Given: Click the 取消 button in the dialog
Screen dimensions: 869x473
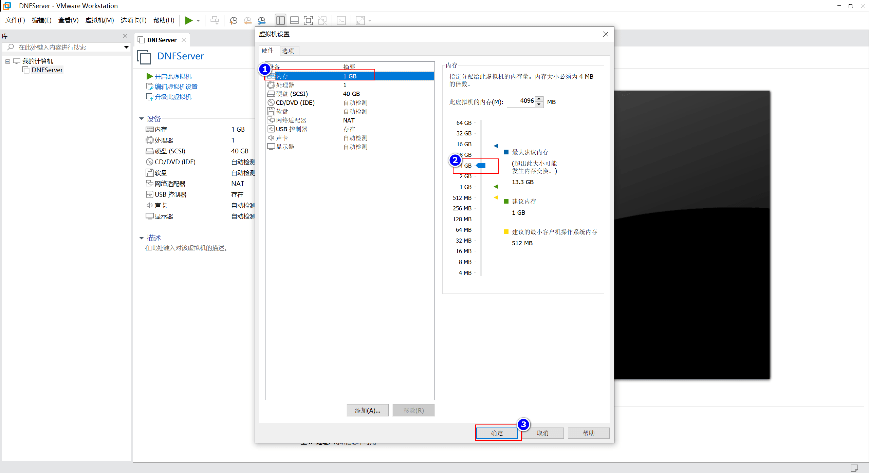Looking at the screenshot, I should click(543, 433).
